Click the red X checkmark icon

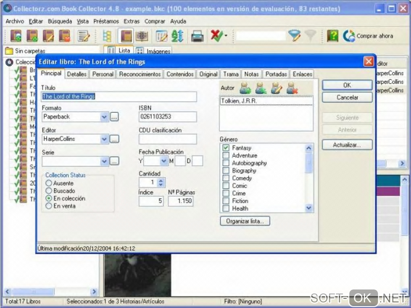click(216, 35)
